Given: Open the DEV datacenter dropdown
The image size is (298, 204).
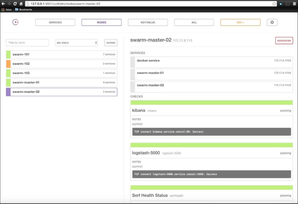Looking at the screenshot, I should (x=240, y=22).
